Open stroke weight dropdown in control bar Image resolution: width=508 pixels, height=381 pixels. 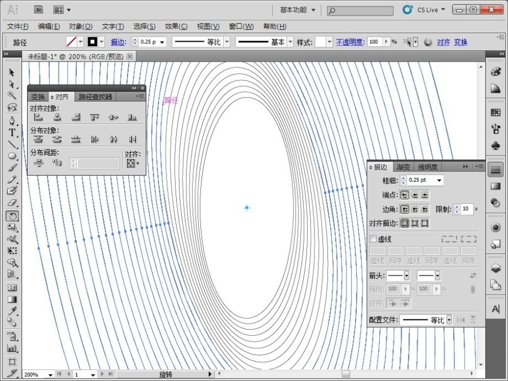[x=162, y=42]
